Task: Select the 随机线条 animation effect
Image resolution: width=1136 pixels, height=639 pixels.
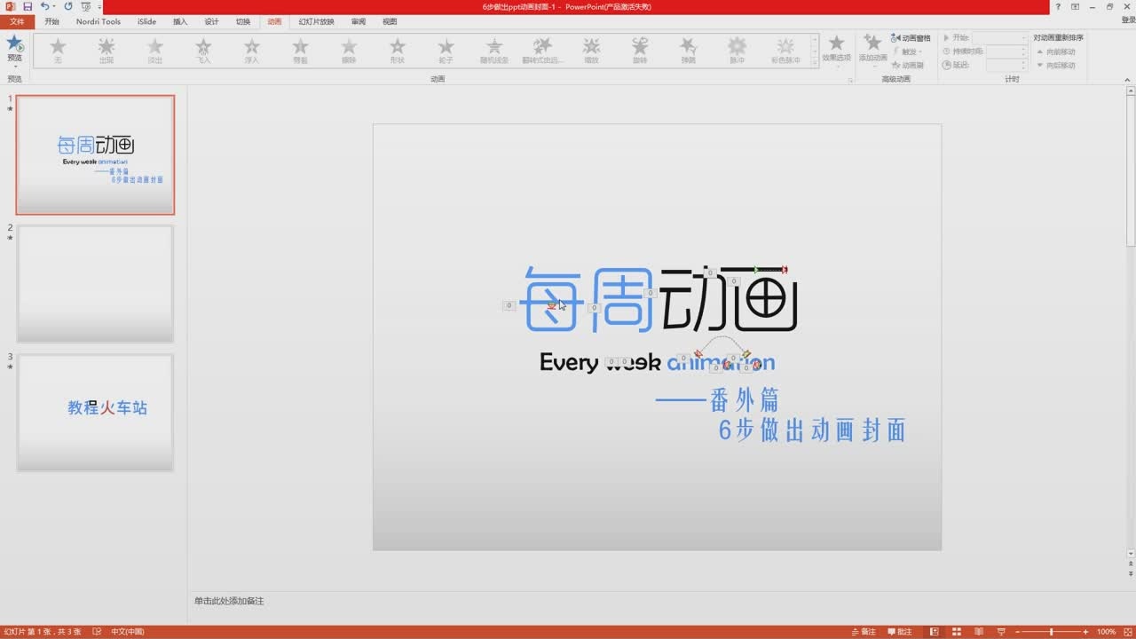Action: coord(494,51)
